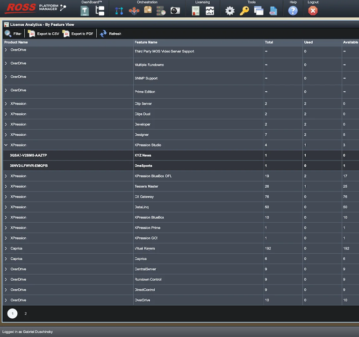Click Total value 192 for Virtual Keyers

coord(268,248)
